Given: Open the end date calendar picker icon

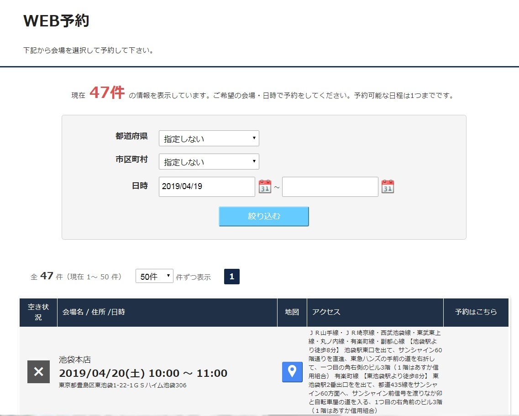Looking at the screenshot, I should [x=388, y=187].
